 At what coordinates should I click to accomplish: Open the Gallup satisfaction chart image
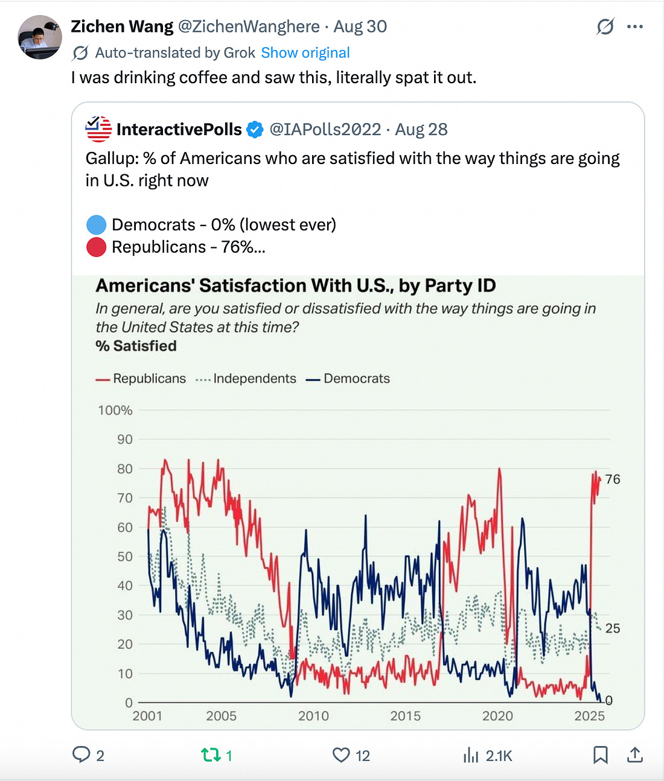pos(358,501)
